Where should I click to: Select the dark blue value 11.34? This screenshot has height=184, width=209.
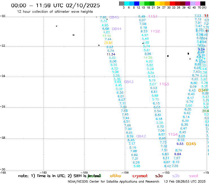(111, 54)
